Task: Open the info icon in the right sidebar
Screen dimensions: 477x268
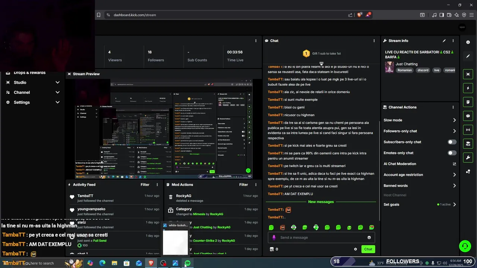Action: click(468, 42)
